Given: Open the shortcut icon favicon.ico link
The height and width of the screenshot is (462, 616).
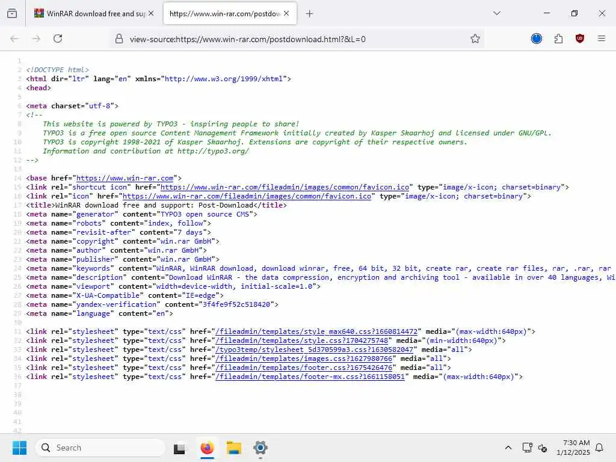Looking at the screenshot, I should [285, 188].
